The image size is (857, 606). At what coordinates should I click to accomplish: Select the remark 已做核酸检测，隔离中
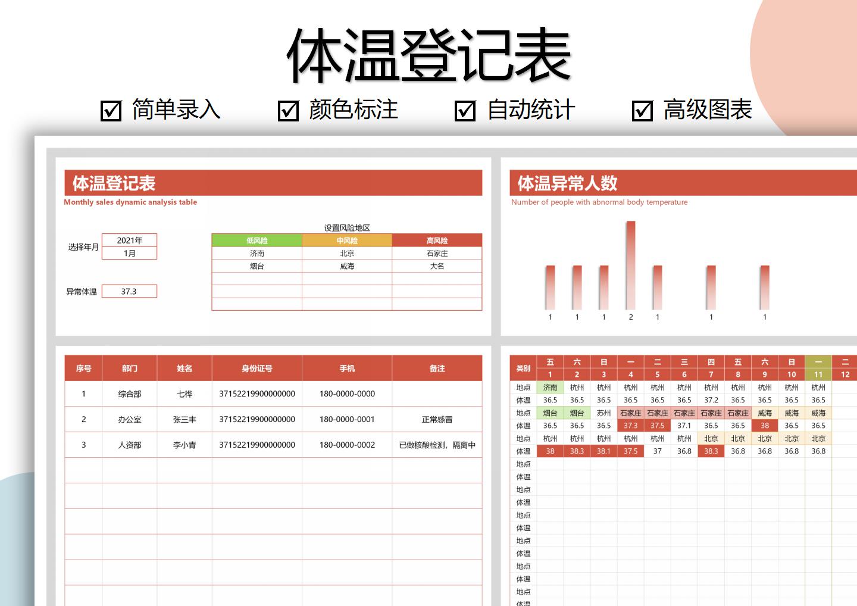(x=437, y=445)
